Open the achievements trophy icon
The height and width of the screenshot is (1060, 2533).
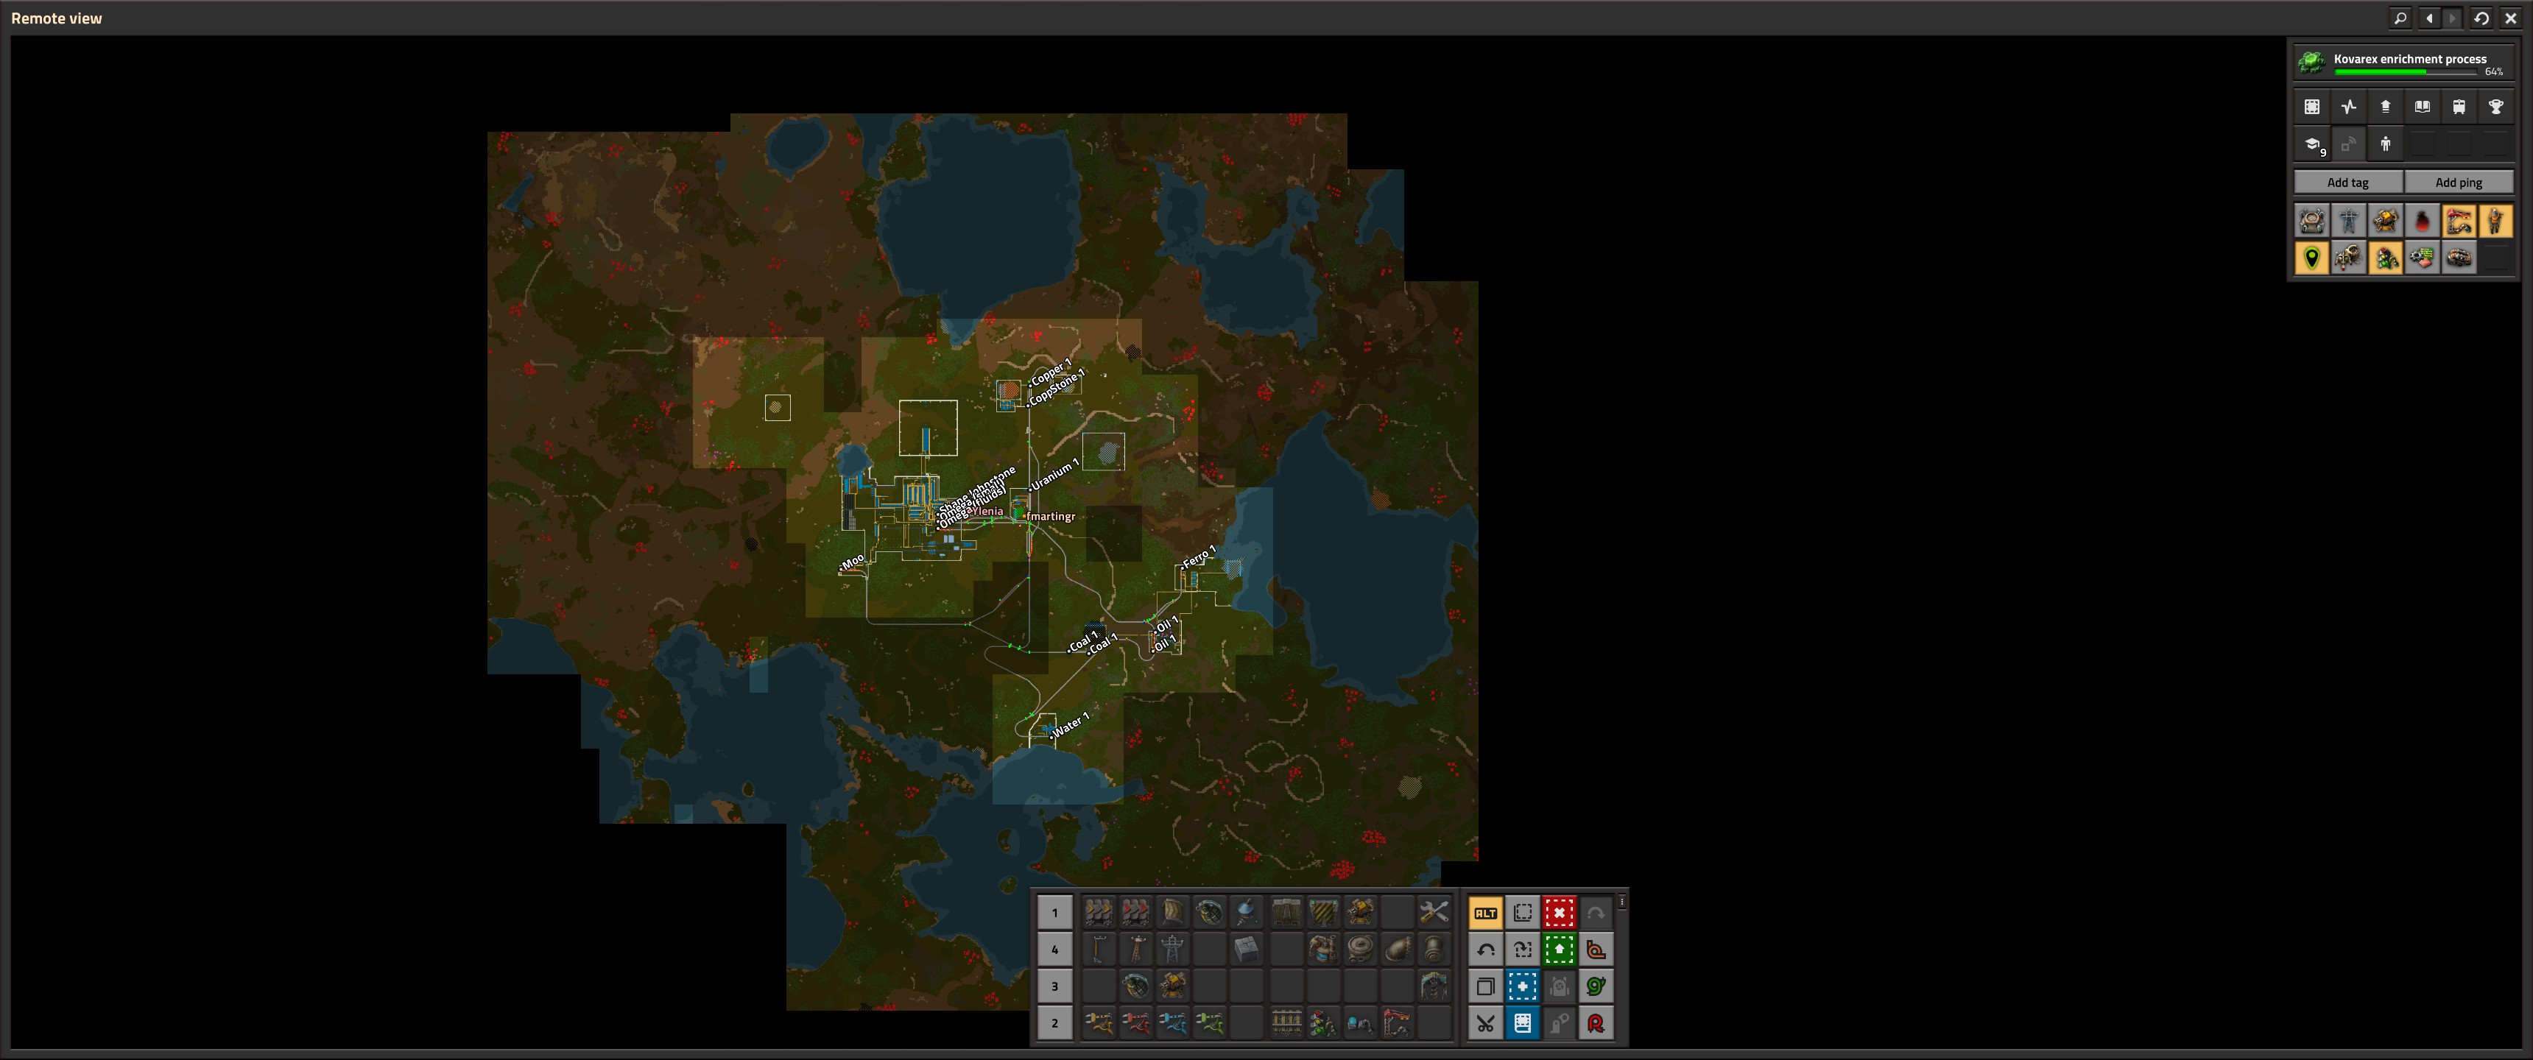pyautogui.click(x=2497, y=107)
